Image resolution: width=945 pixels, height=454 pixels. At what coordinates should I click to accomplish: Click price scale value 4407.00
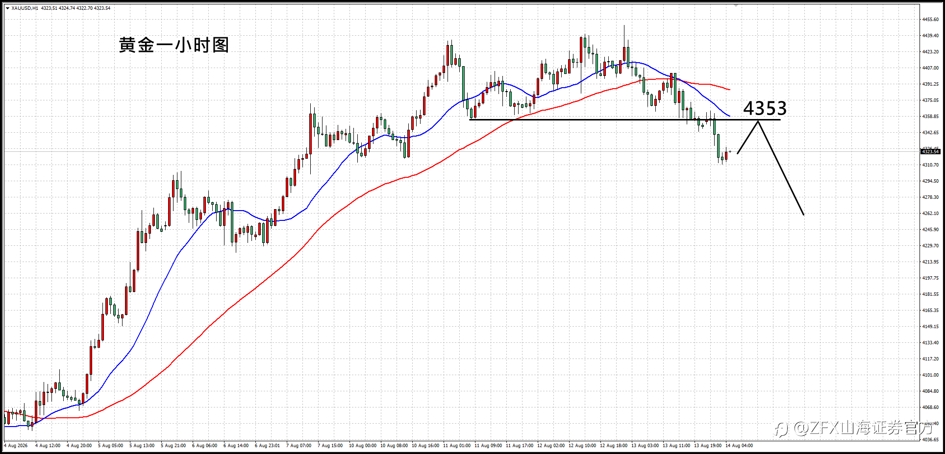click(x=930, y=68)
